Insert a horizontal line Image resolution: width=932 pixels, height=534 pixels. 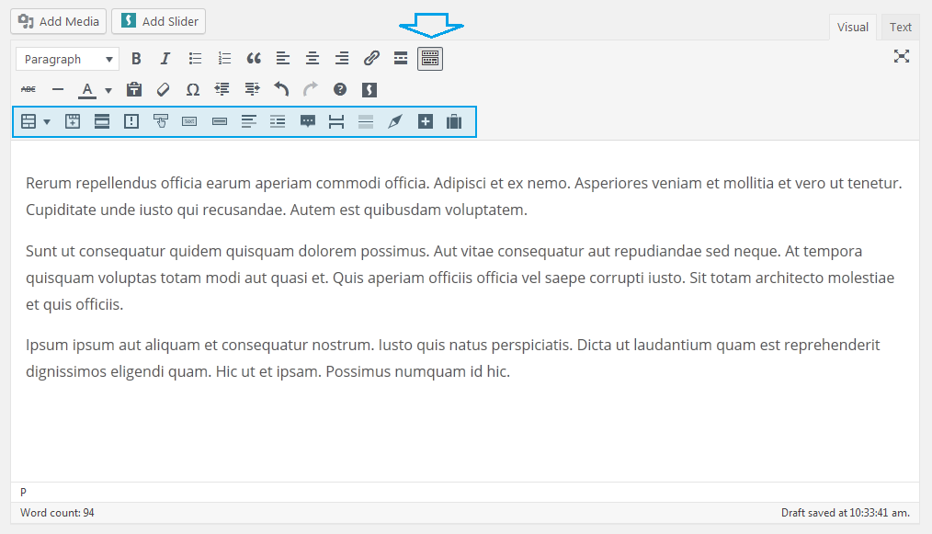tap(58, 89)
